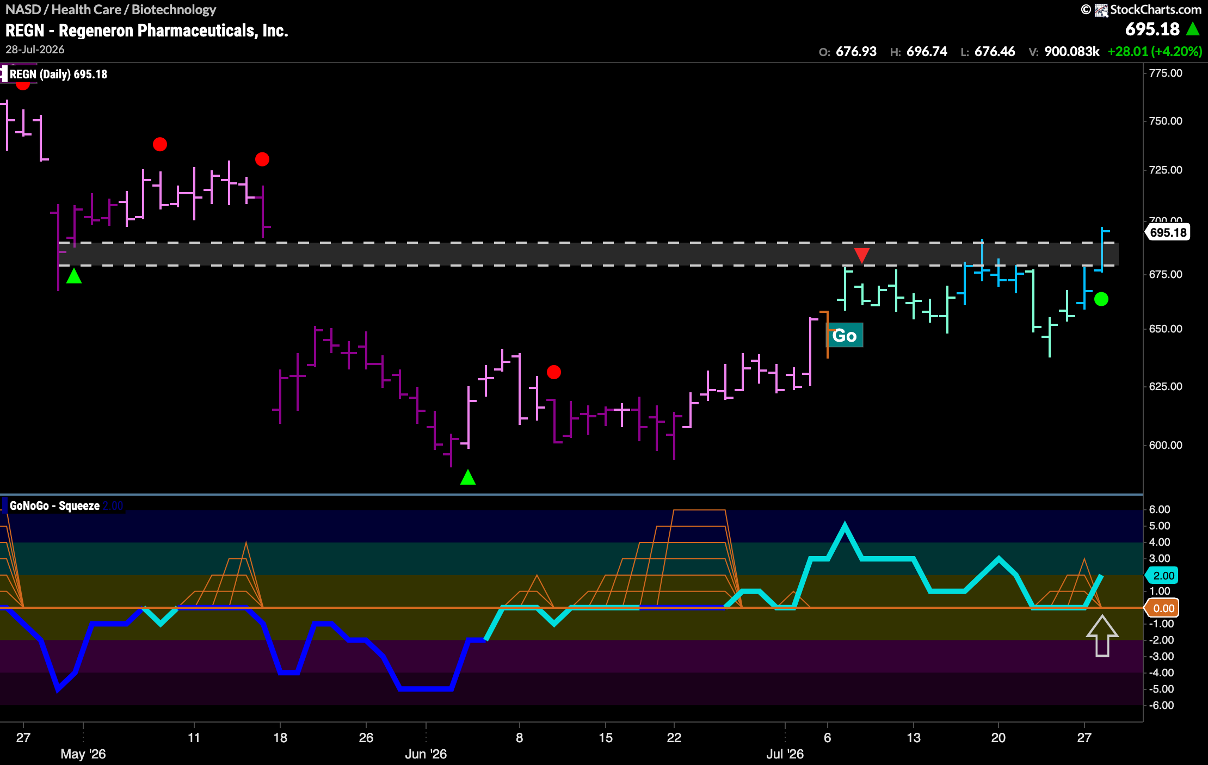Click the 750.00 price axis label
This screenshot has height=765, width=1208.
pos(1166,121)
